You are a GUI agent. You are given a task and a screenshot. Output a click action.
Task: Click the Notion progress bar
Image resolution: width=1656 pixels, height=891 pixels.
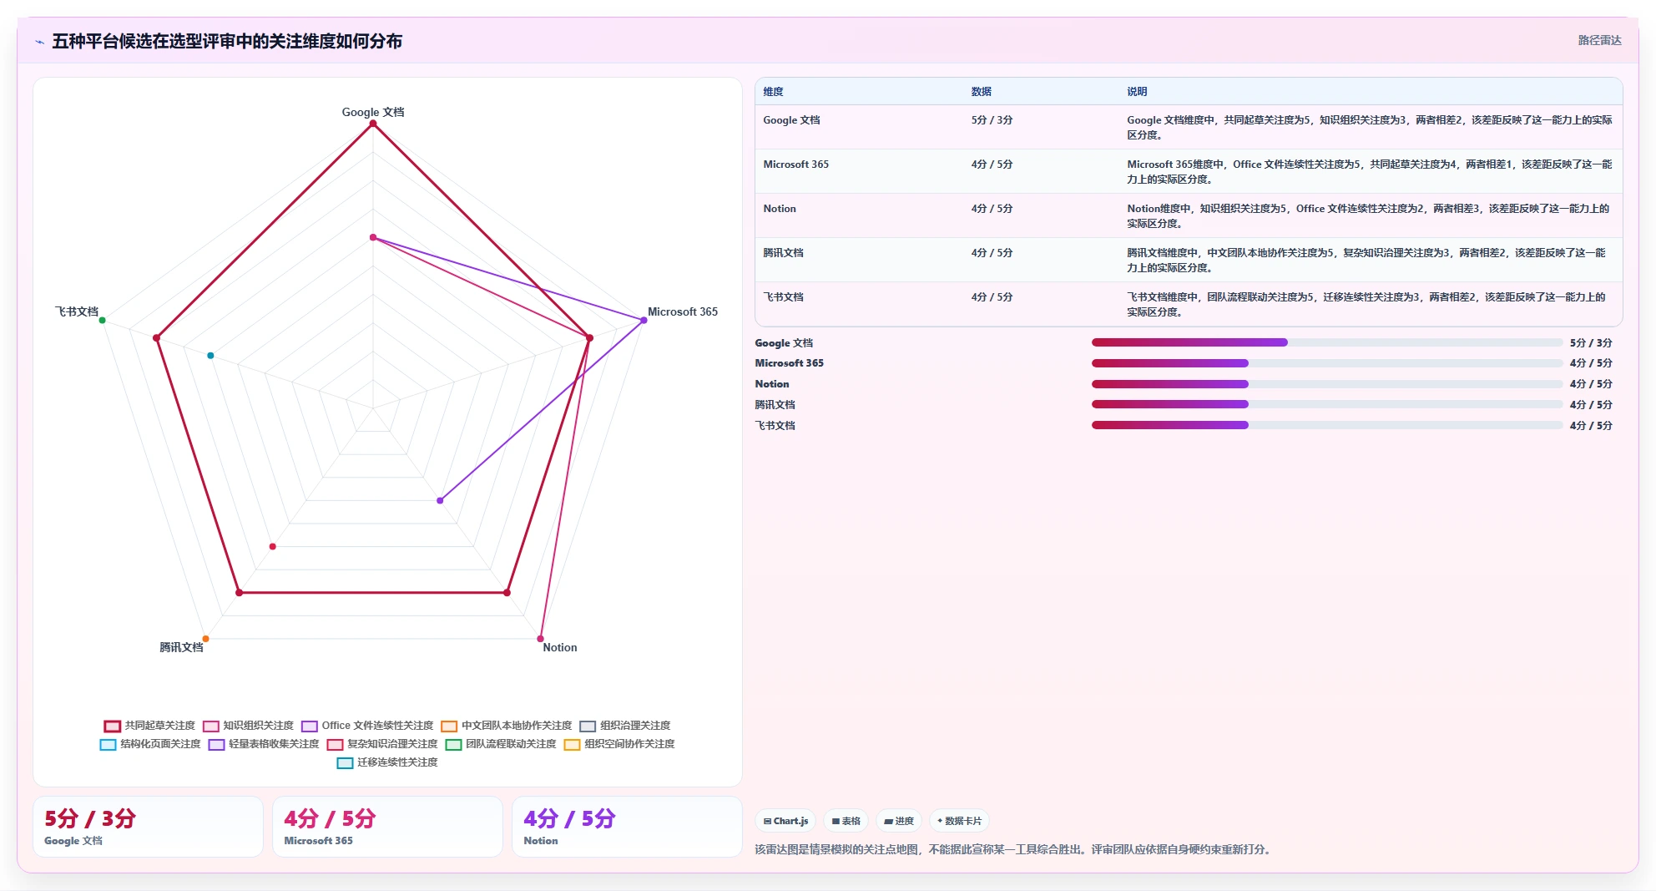(x=1327, y=384)
